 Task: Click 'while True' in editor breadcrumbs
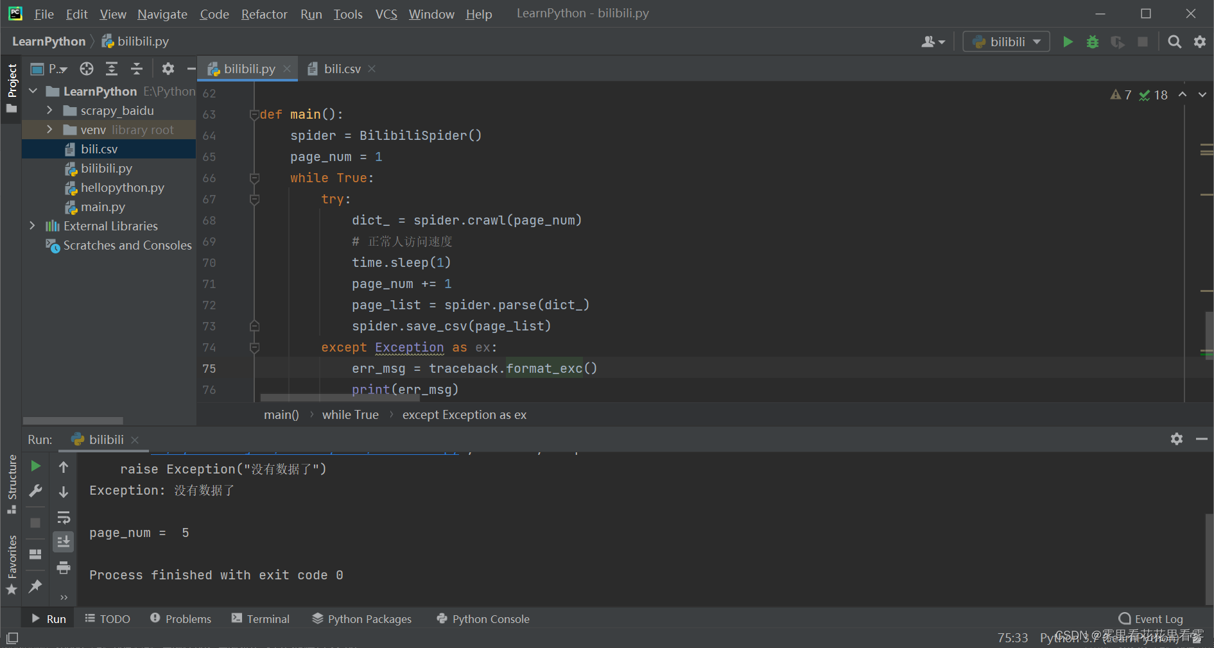(350, 415)
